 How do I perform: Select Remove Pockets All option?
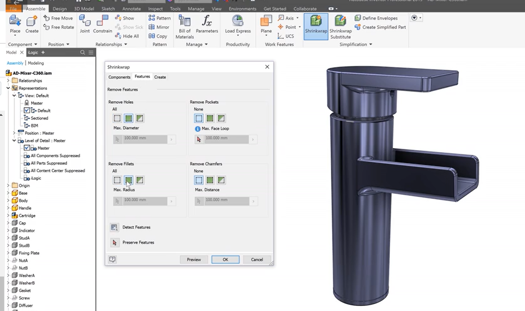(210, 118)
